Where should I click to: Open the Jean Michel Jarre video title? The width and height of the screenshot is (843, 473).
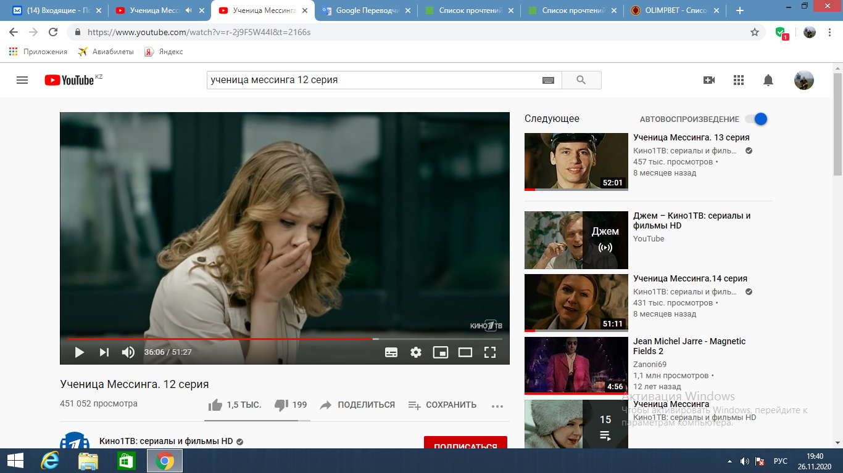point(689,346)
